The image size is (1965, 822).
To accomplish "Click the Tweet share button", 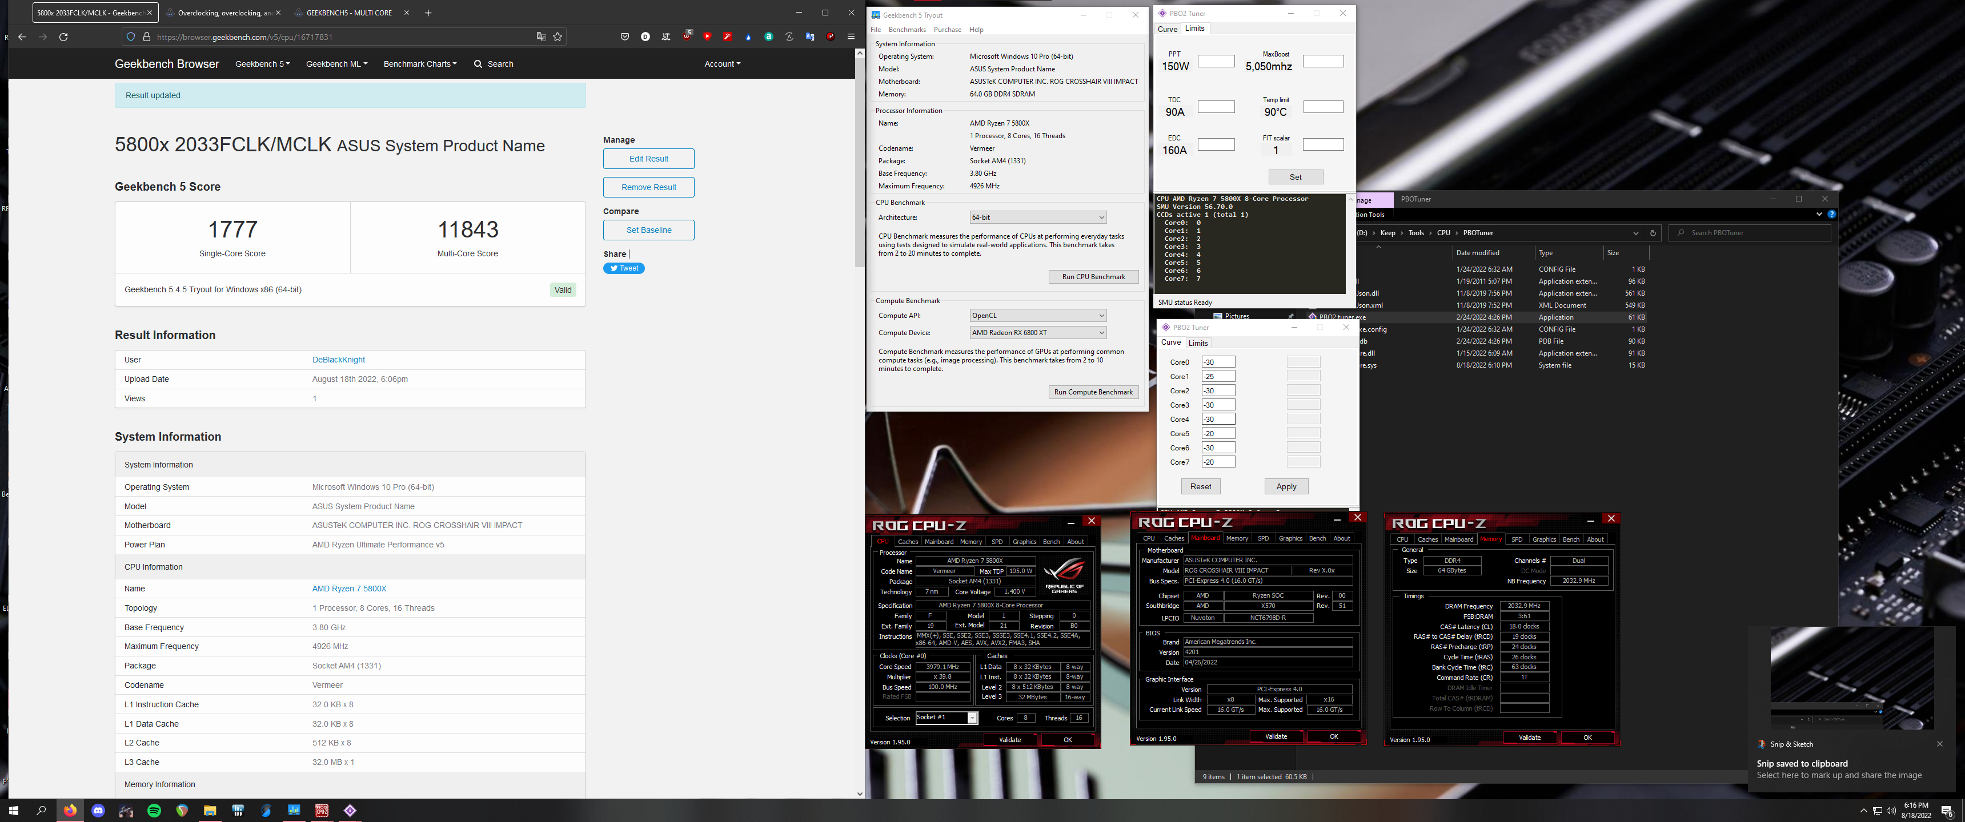I will click(624, 268).
